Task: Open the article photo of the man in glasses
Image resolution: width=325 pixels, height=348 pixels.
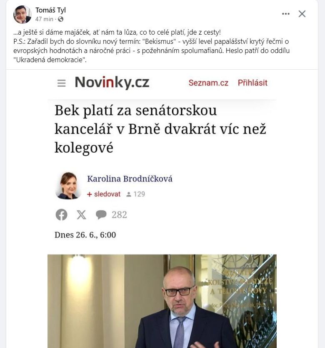Action: [x=162, y=301]
